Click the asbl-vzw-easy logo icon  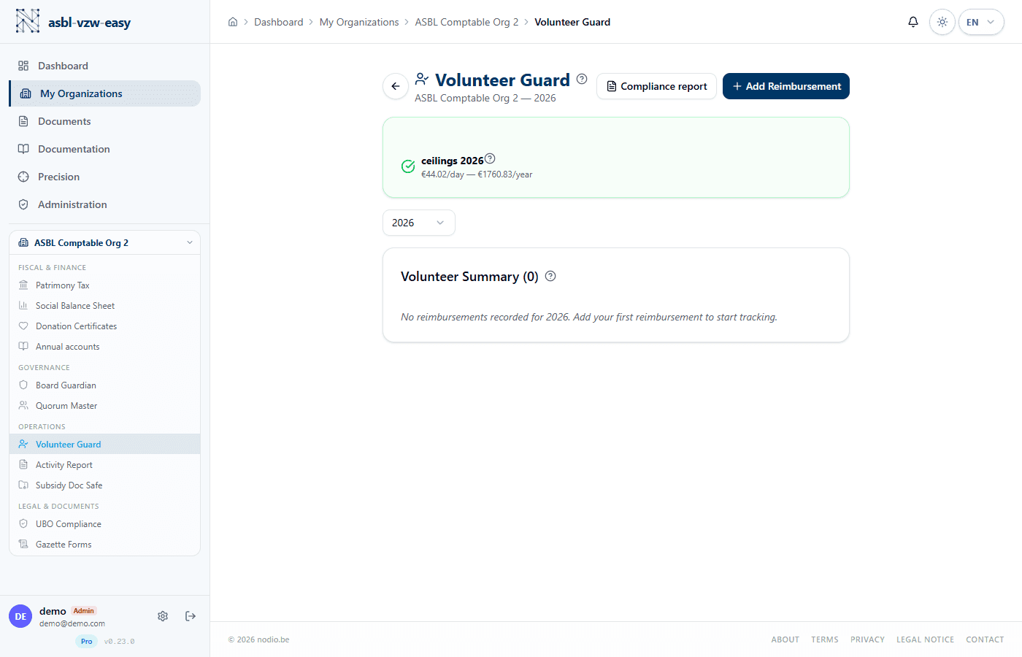pos(28,21)
